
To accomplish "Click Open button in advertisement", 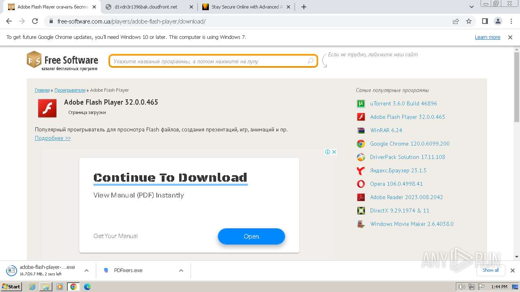I will [251, 236].
